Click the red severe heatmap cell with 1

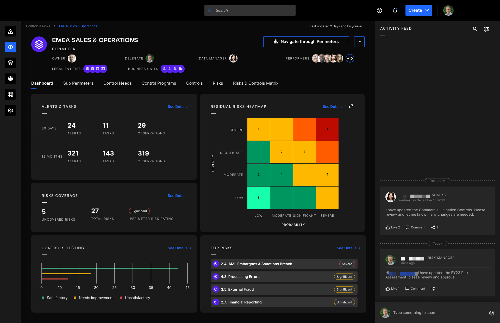pos(327,129)
